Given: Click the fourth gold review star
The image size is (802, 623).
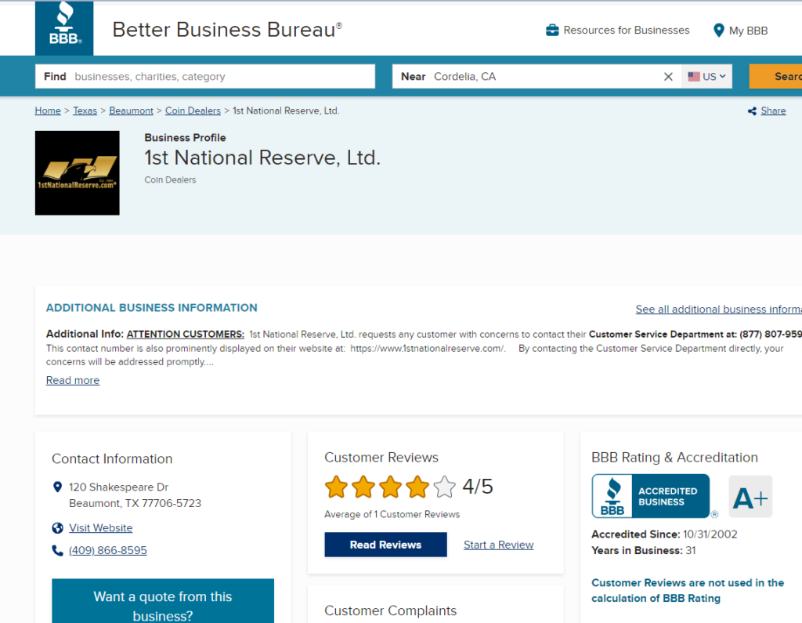Looking at the screenshot, I should pyautogui.click(x=417, y=487).
